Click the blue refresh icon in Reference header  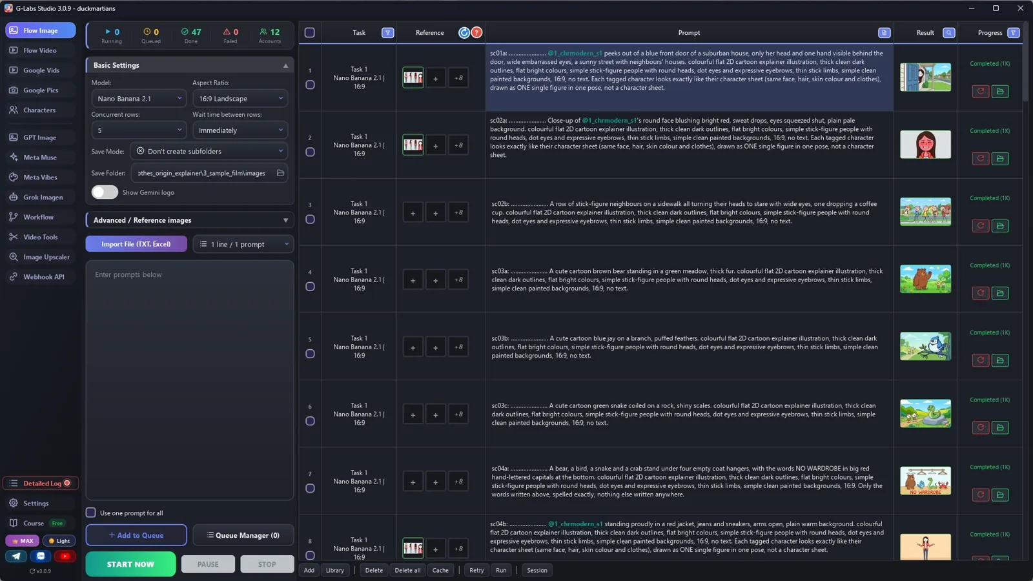coord(464,33)
